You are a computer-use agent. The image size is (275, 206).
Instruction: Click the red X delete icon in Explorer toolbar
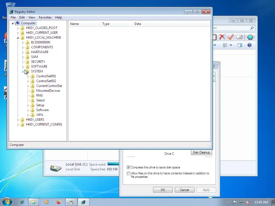pyautogui.click(x=222, y=37)
